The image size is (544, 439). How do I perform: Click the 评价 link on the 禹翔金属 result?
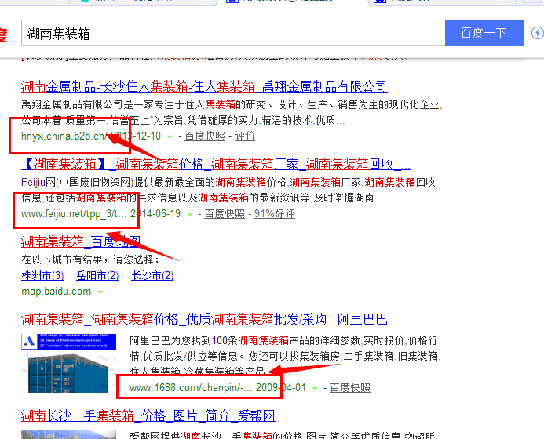pyautogui.click(x=245, y=136)
